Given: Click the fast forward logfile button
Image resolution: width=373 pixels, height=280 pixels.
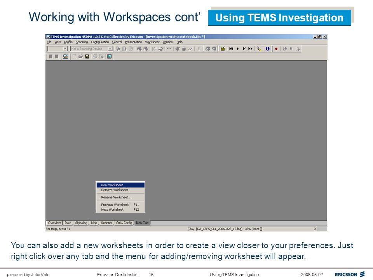Looking at the screenshot, I should pyautogui.click(x=250, y=49).
